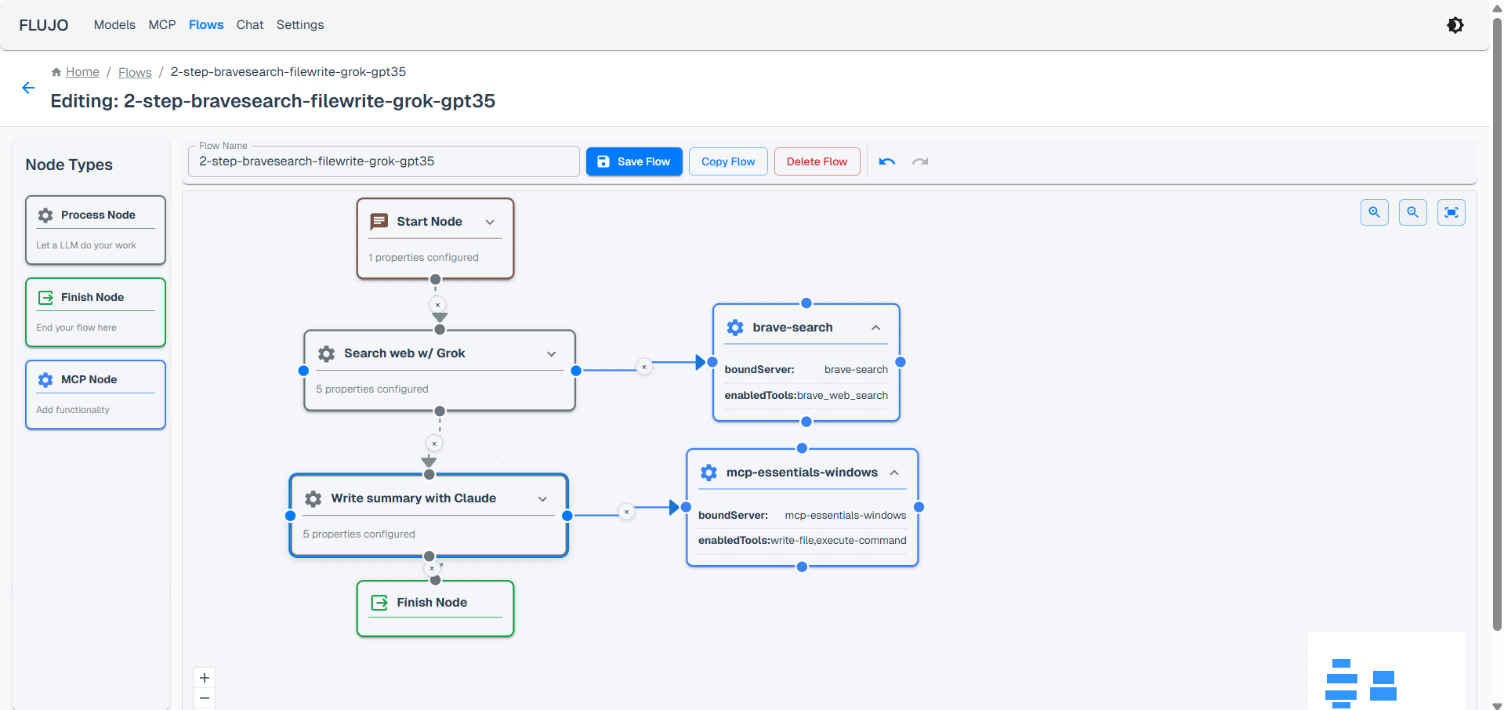1504x710 pixels.
Task: Click the fit-view icon in canvas toolbar
Action: [x=1451, y=212]
